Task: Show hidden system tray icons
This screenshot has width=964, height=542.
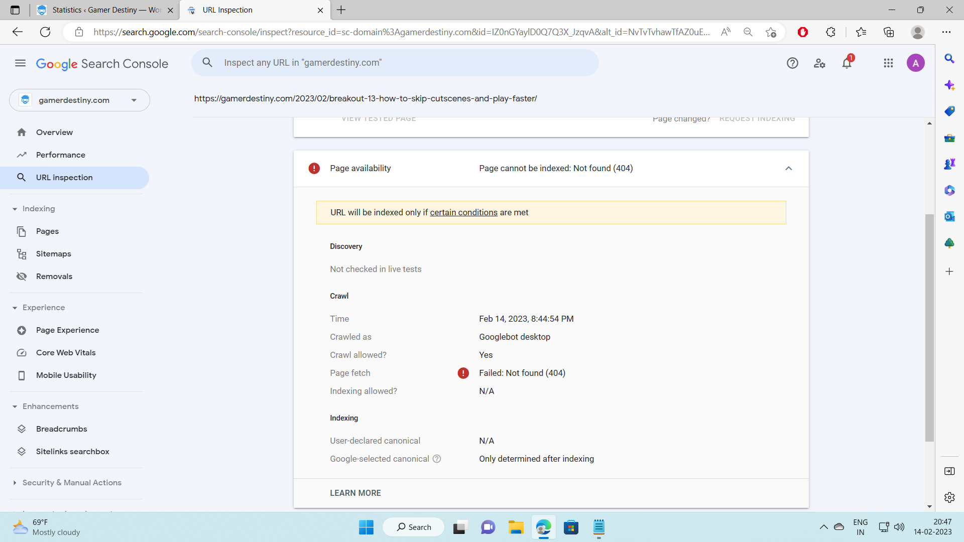Action: tap(823, 527)
